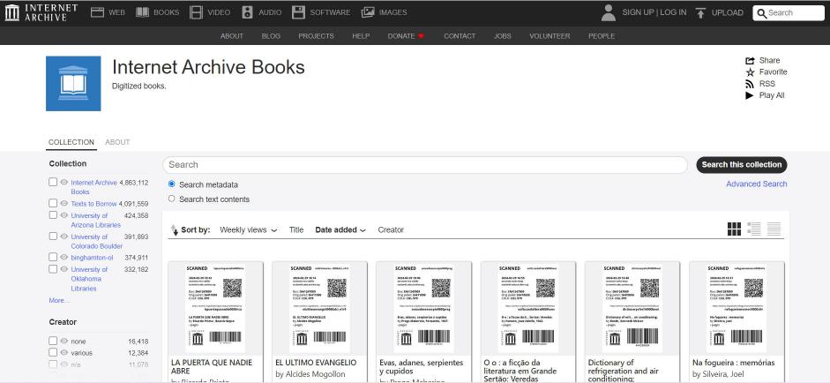Screen dimensions: 830x383
Task: Open the Weekly views sort dropdown
Action: (248, 230)
